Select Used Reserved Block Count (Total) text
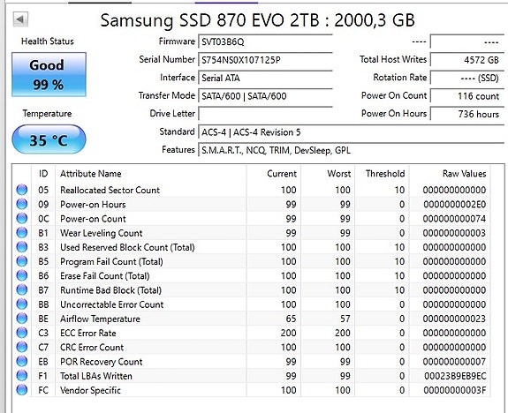The height and width of the screenshot is (413, 508). point(127,247)
